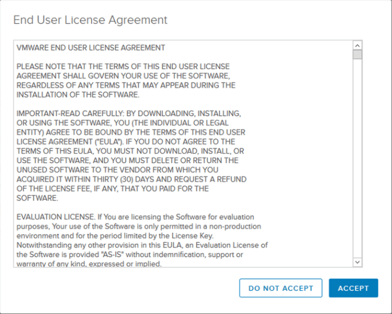Click the VMWARE END USER LICENSE AGREEMENT heading
Image resolution: width=392 pixels, height=314 pixels.
pyautogui.click(x=91, y=48)
